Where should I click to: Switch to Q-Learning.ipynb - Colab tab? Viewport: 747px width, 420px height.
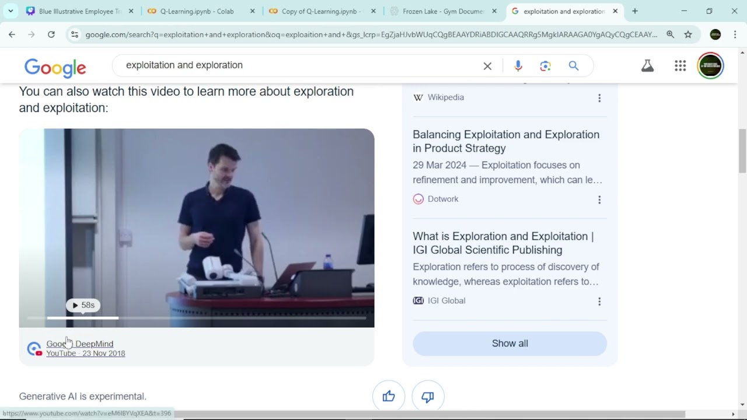click(197, 11)
